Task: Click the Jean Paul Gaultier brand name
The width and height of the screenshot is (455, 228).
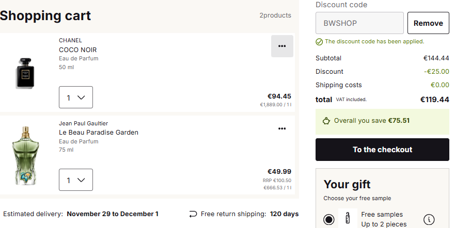Action: (83, 123)
